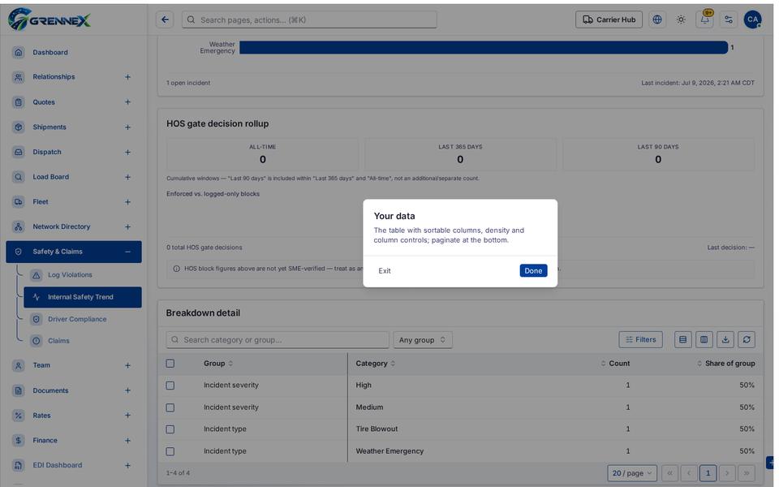Viewport: 779px width, 487px height.
Task: Open Driver Compliance in sidebar
Action: (x=77, y=319)
